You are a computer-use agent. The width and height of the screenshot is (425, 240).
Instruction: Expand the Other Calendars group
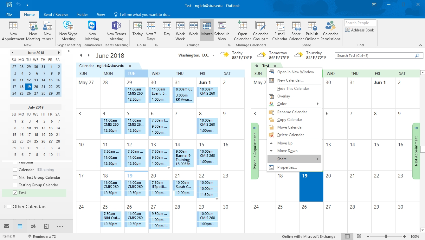coord(5,207)
